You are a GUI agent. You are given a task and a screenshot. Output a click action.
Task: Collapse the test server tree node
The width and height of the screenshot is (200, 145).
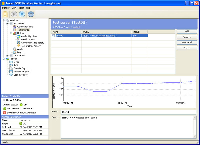pos(7,23)
